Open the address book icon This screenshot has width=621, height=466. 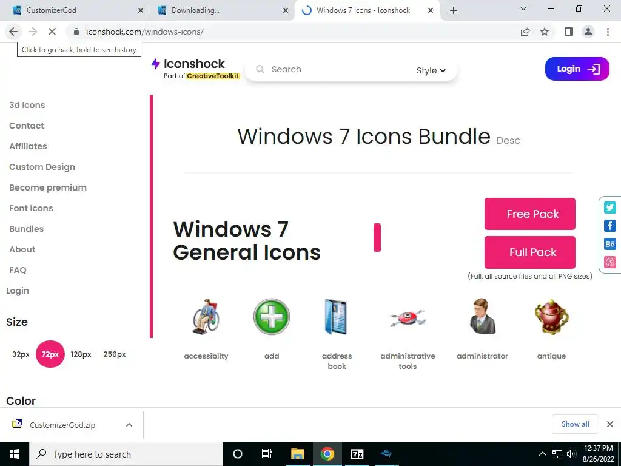[336, 317]
